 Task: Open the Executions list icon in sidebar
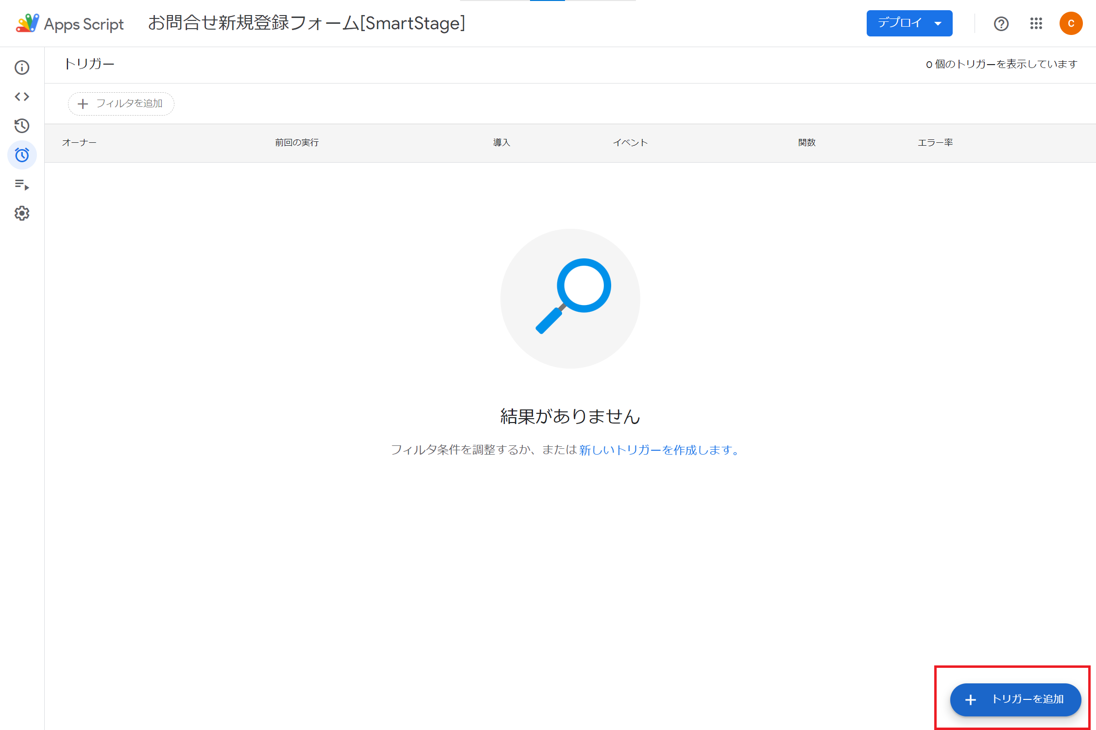click(x=22, y=184)
